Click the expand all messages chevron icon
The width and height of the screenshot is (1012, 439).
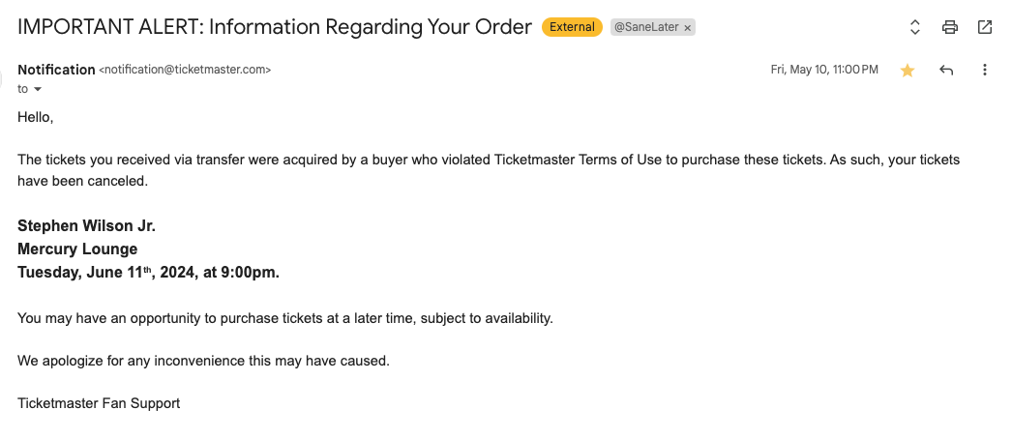coord(914,27)
